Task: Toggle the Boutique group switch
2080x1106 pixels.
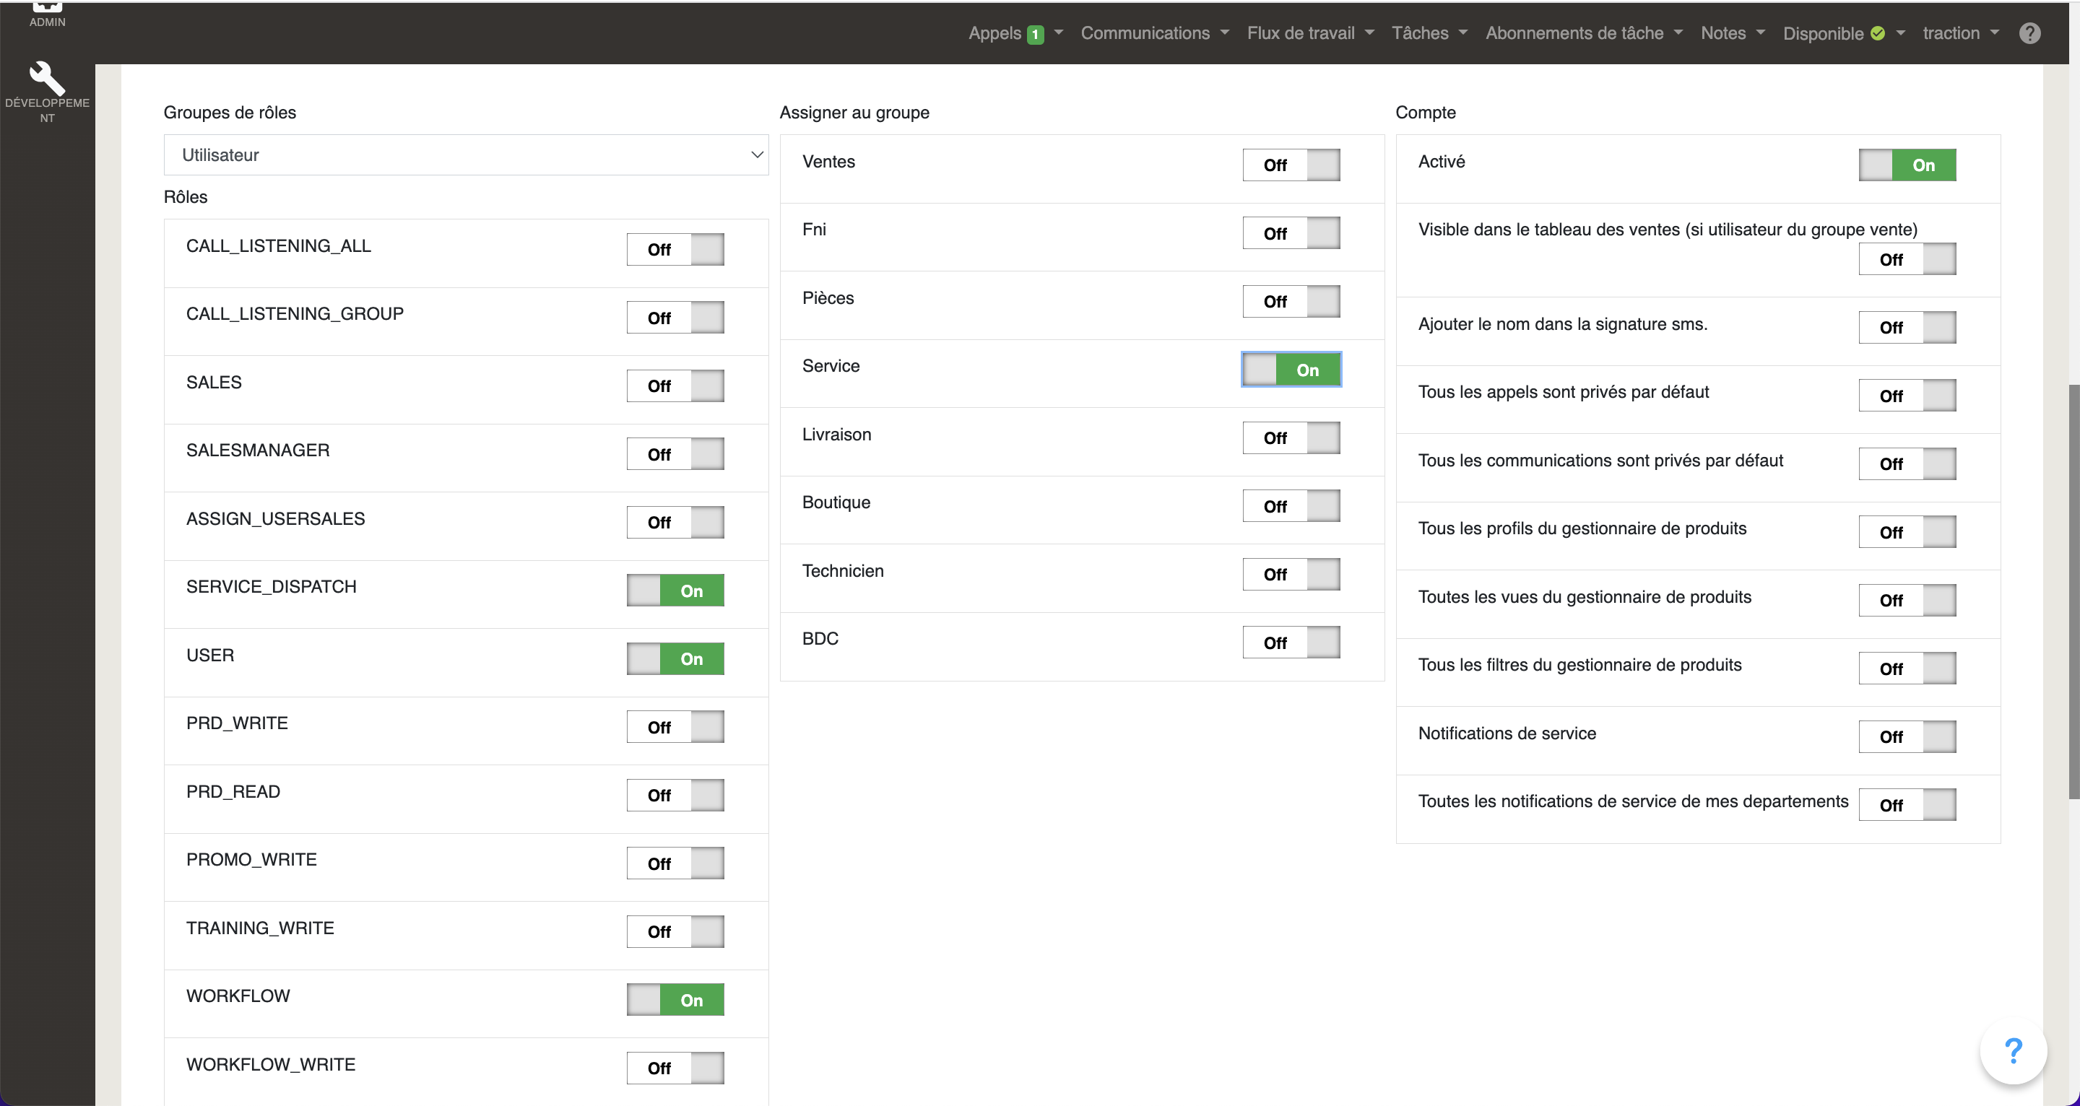Action: pyautogui.click(x=1291, y=506)
